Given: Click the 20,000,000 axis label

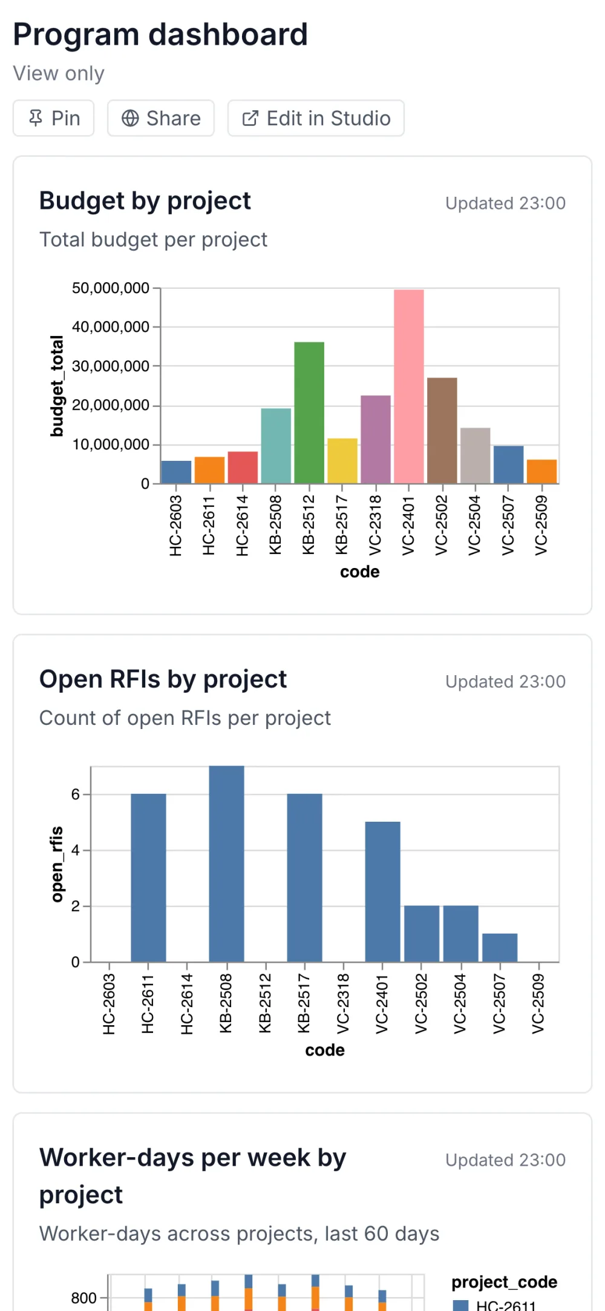Looking at the screenshot, I should click(x=111, y=405).
